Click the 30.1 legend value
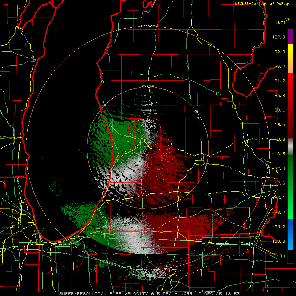The height and width of the screenshot is (296, 296). click(280, 110)
